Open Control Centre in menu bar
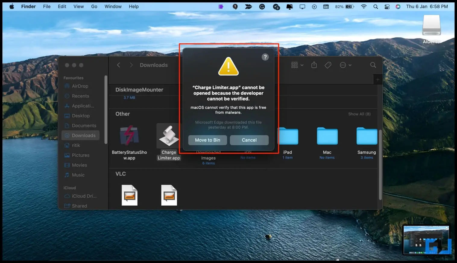This screenshot has height=263, width=457. [387, 6]
